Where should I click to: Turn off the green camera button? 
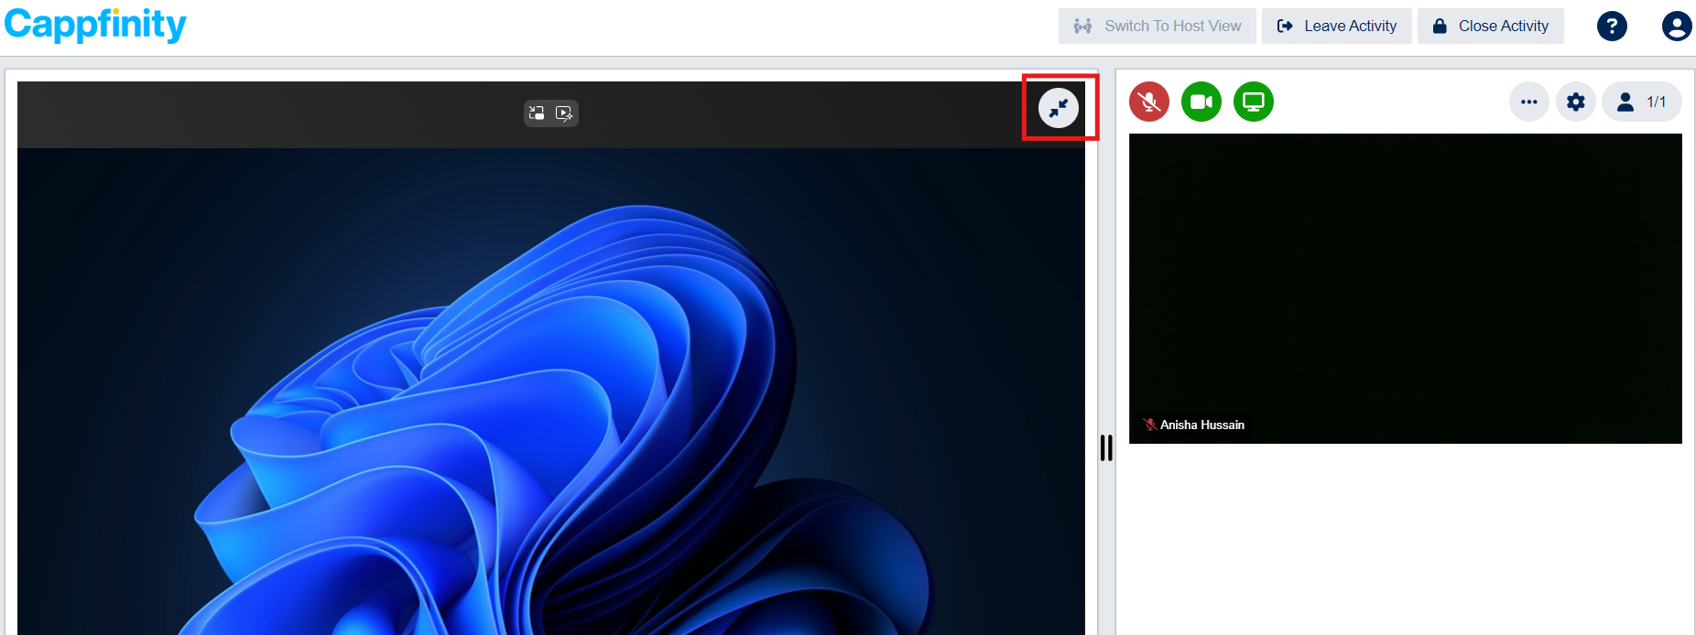(1201, 102)
